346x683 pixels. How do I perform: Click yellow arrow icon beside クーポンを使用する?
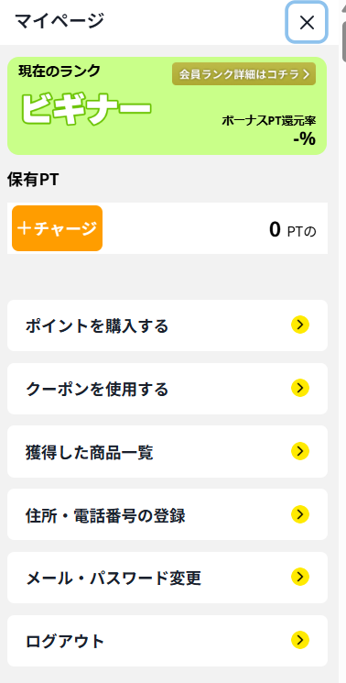click(x=300, y=388)
